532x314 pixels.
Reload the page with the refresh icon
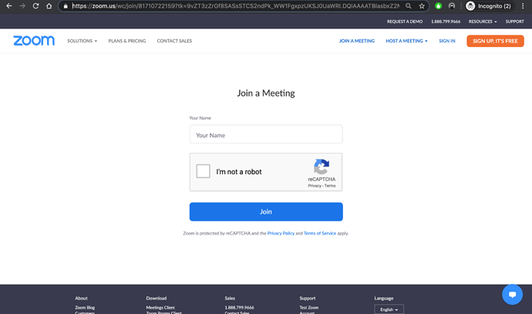(35, 6)
